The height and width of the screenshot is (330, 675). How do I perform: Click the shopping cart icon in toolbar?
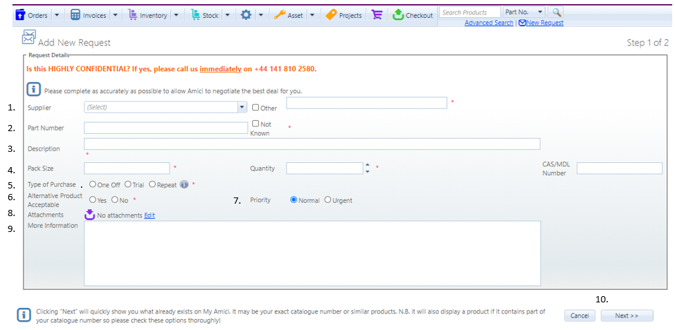point(377,14)
